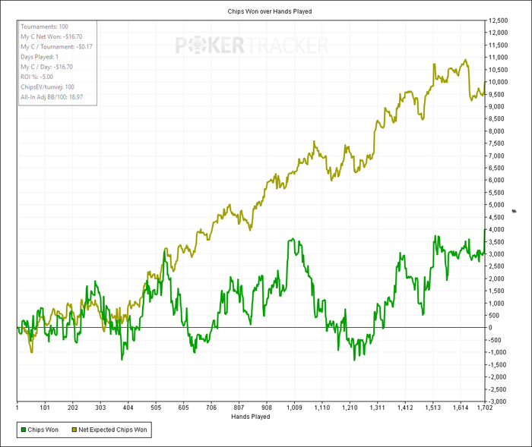Click the 12,500 y-axis tick label

click(498, 20)
